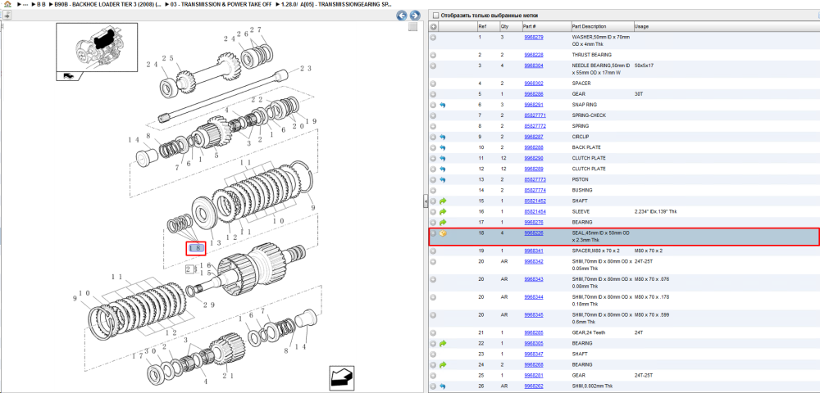Sort by Ref column header
The height and width of the screenshot is (393, 820).
487,27
